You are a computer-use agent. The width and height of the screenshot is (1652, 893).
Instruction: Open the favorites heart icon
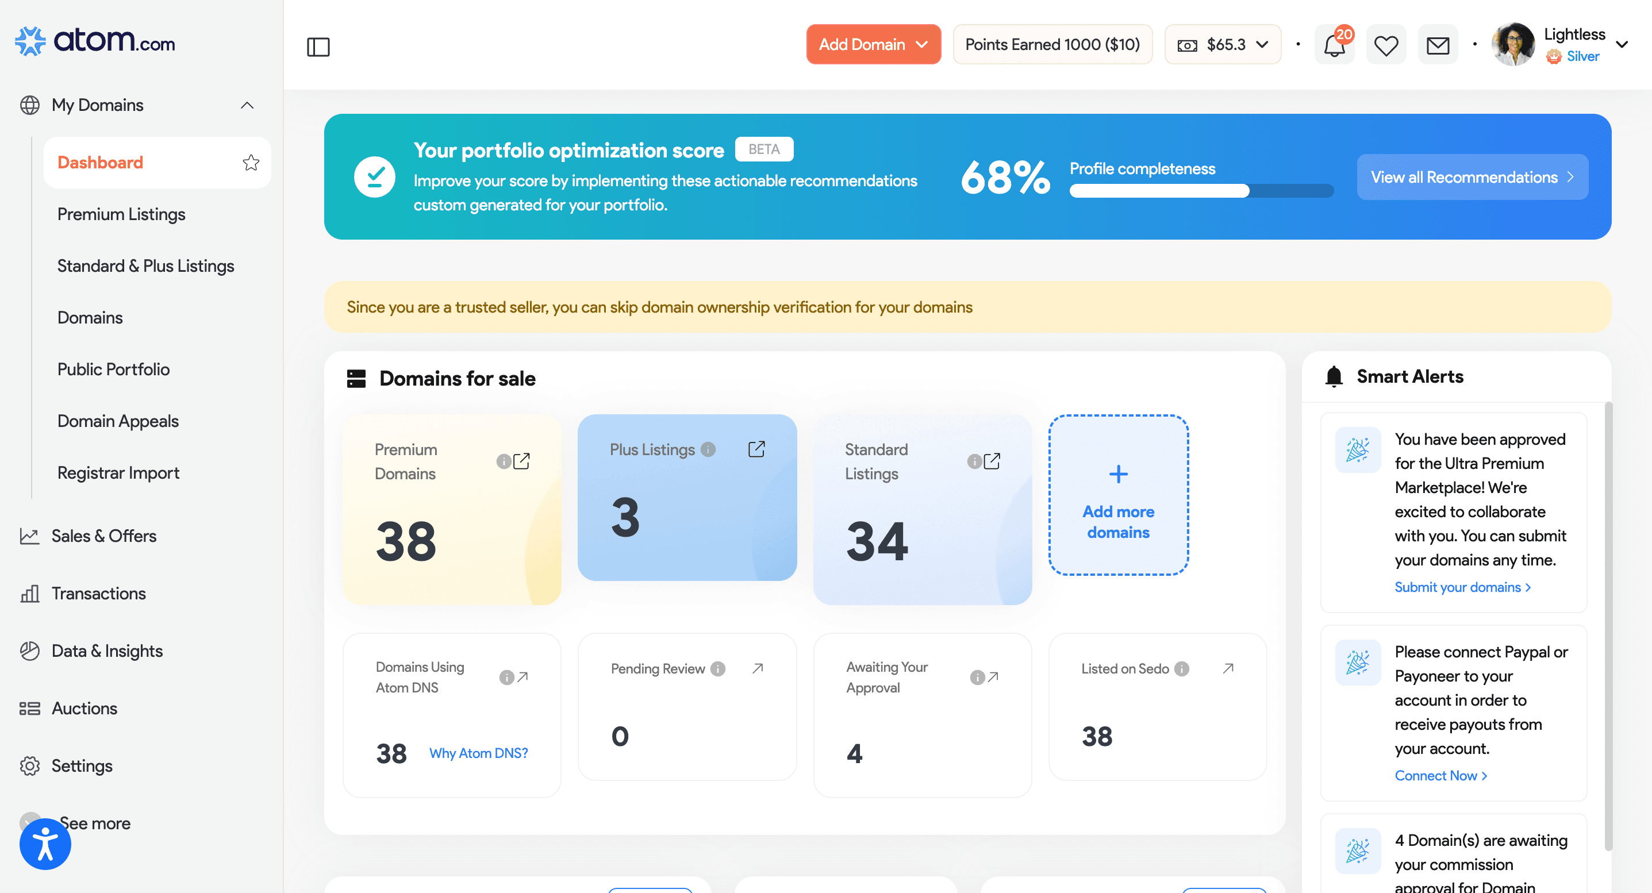coord(1386,45)
